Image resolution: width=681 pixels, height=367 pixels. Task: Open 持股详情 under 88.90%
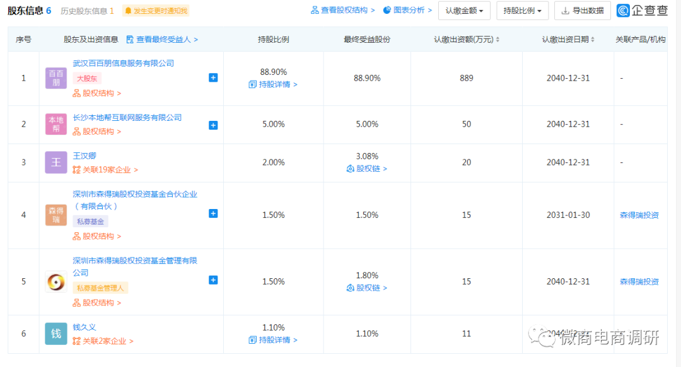tap(273, 84)
